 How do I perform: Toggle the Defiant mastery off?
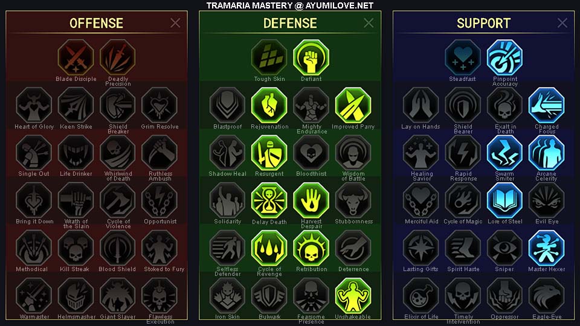coord(311,57)
